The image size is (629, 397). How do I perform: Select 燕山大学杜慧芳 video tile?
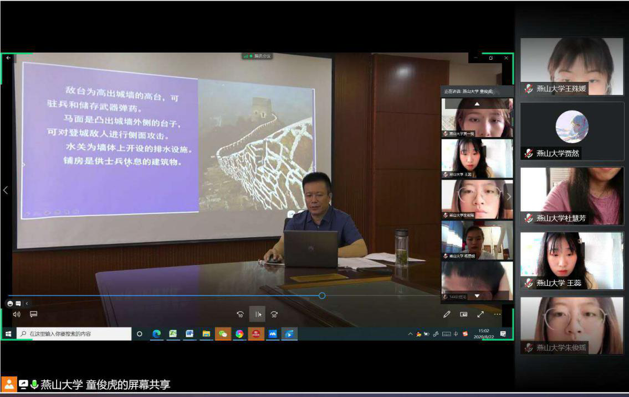tap(572, 196)
